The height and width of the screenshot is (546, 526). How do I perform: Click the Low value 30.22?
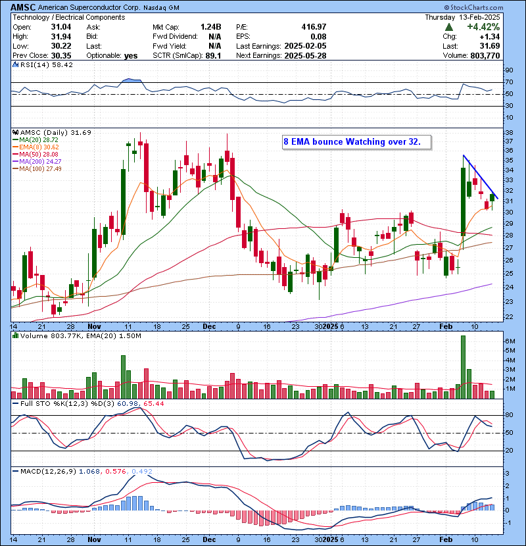61,46
